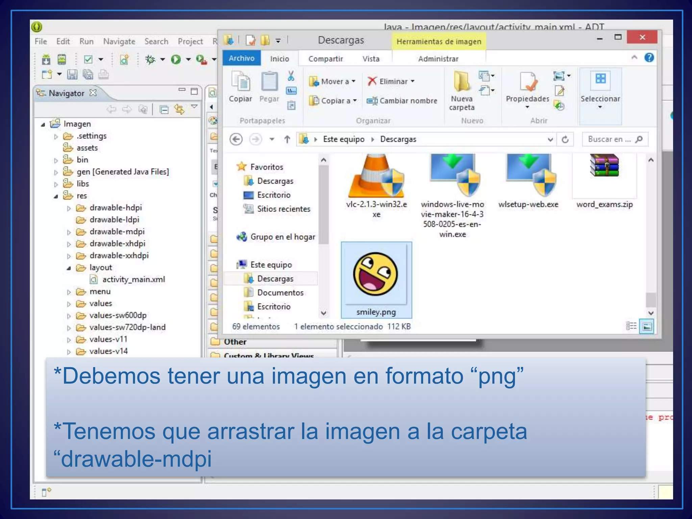Image resolution: width=692 pixels, height=519 pixels.
Task: Click the Eclipse New file icon
Action: point(47,74)
